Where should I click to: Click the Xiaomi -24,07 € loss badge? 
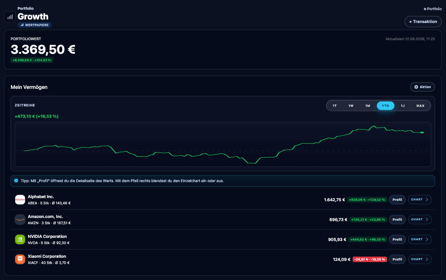[370, 259]
